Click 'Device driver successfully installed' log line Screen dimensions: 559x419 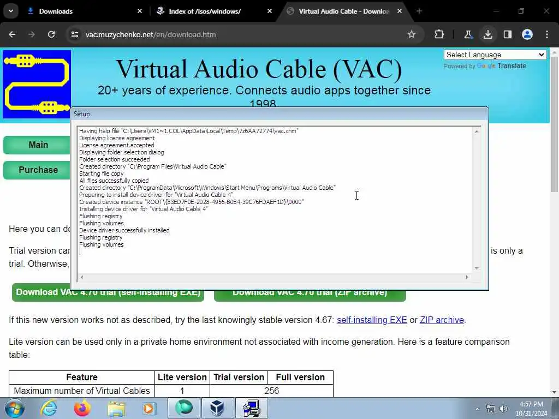click(124, 231)
